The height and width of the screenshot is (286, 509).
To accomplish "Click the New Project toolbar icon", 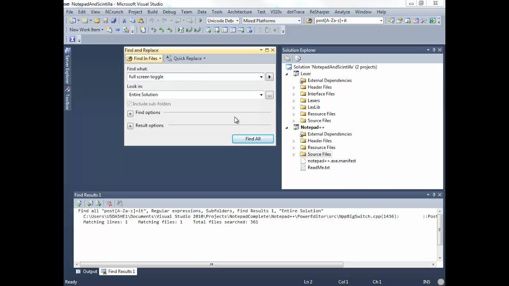I will coord(72,21).
